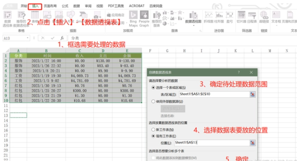
Task: Click the range picker icon beside 表/区域
Action: 252,94
